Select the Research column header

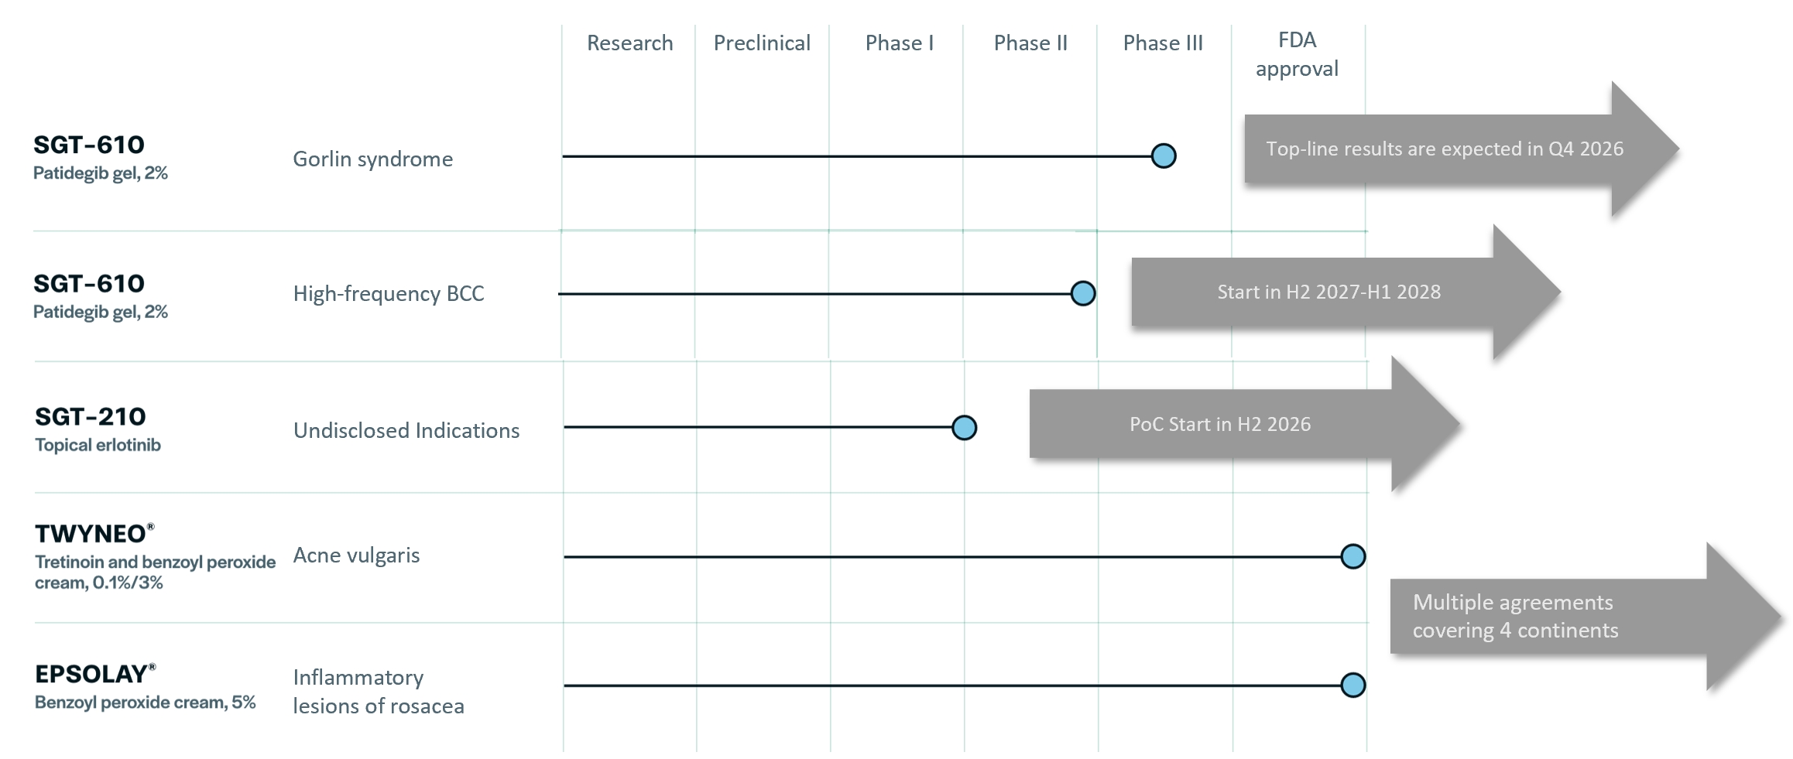coord(629,43)
